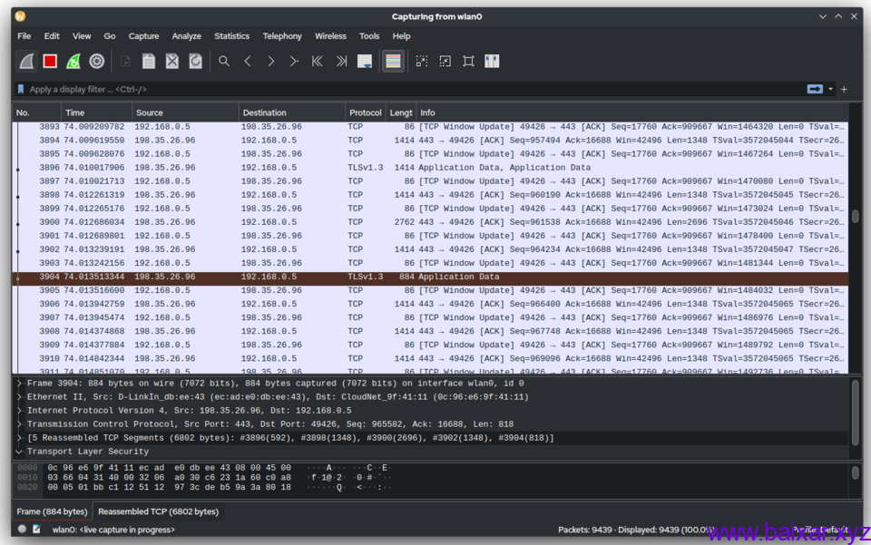Go to the last packet
This screenshot has height=545, width=871.
(x=340, y=61)
